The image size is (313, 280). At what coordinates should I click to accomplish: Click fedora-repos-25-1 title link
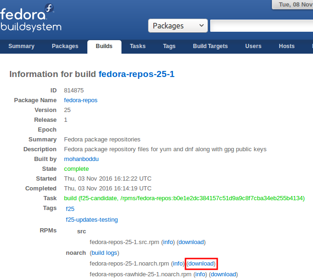pos(136,74)
